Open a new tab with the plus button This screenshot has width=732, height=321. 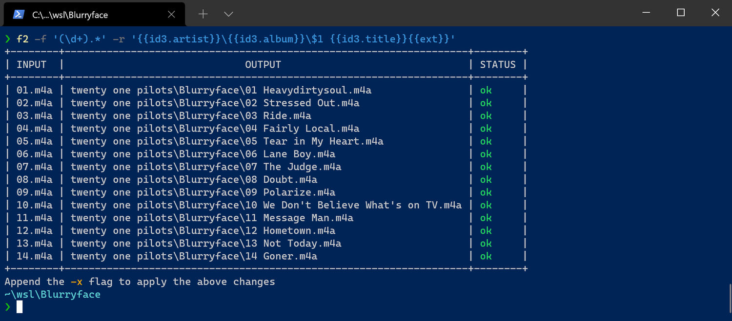coord(203,15)
